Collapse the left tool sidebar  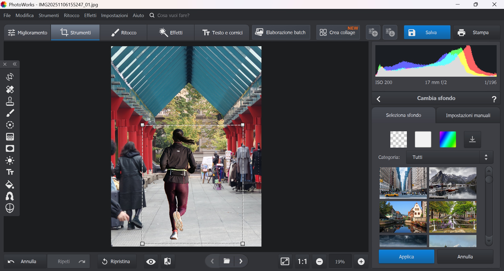point(15,64)
